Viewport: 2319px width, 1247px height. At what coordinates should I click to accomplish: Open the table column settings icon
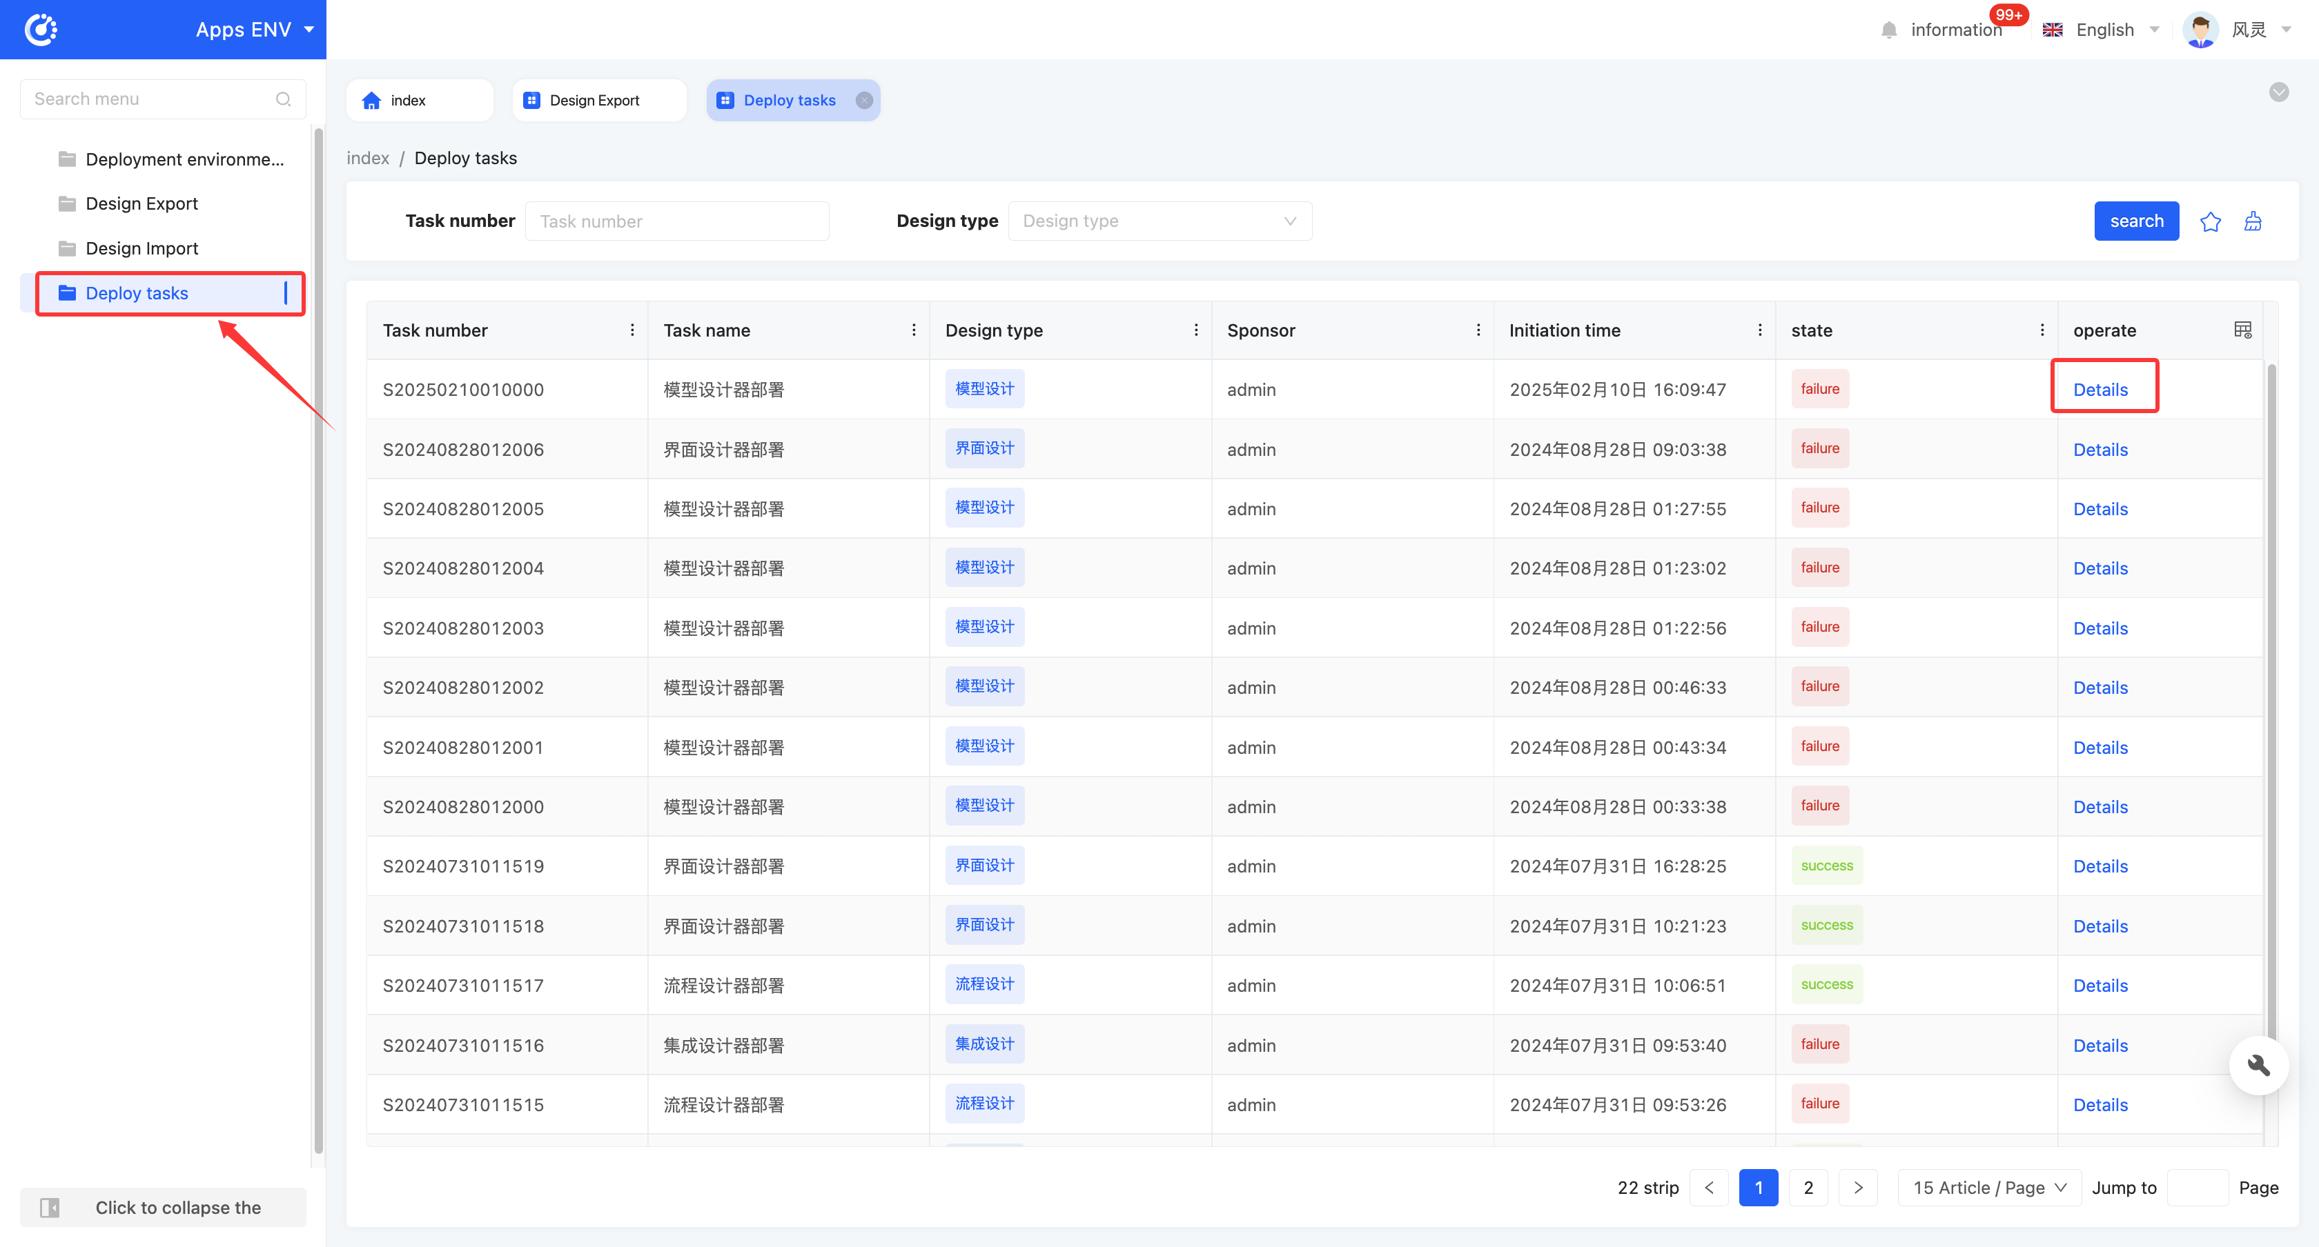(2242, 330)
